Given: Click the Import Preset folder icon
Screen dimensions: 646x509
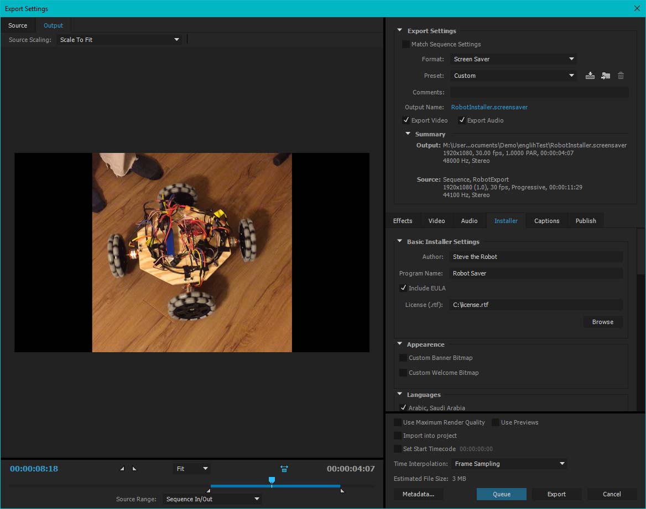Looking at the screenshot, I should pos(606,76).
